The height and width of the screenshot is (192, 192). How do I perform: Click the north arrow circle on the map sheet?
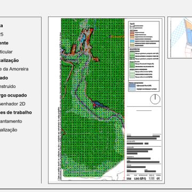(x=155, y=99)
